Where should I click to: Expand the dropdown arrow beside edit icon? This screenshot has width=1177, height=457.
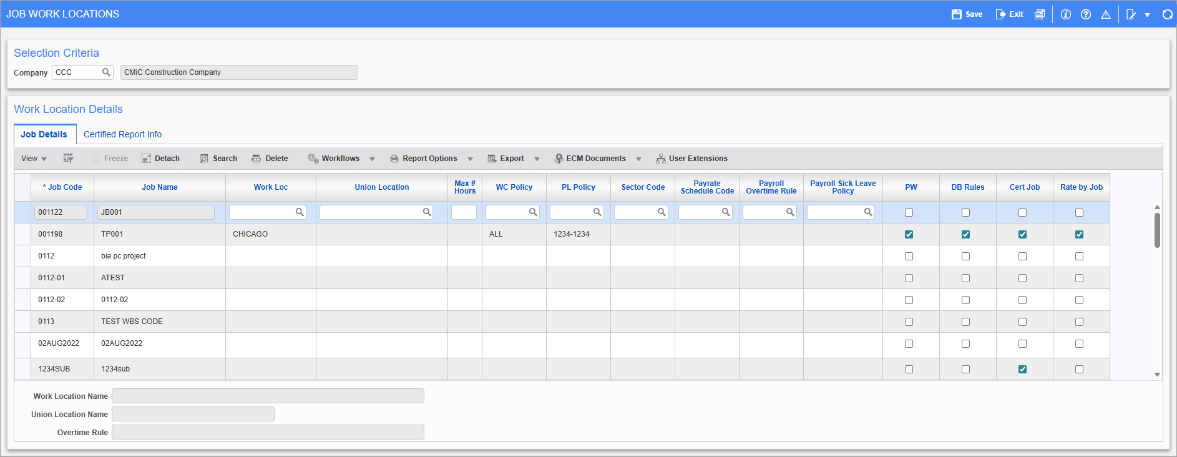pos(1147,15)
